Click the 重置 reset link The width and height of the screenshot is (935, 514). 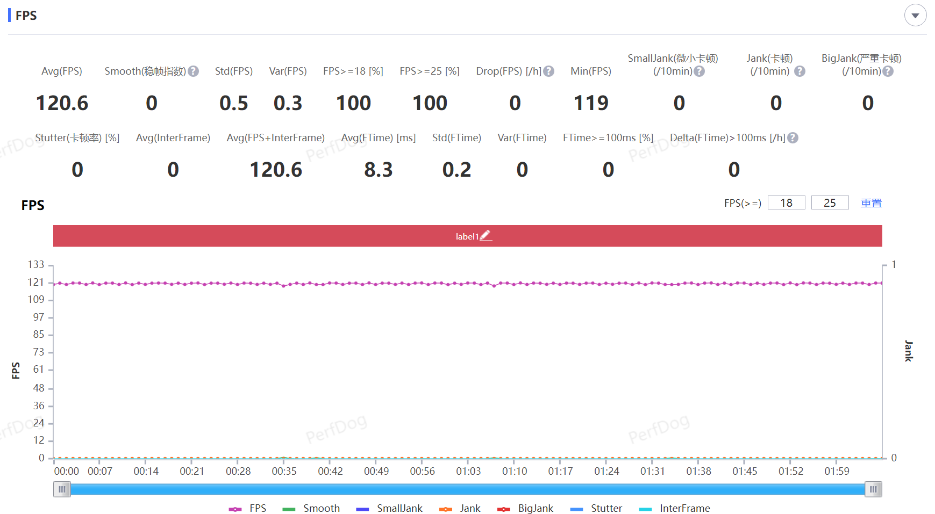[x=871, y=203]
